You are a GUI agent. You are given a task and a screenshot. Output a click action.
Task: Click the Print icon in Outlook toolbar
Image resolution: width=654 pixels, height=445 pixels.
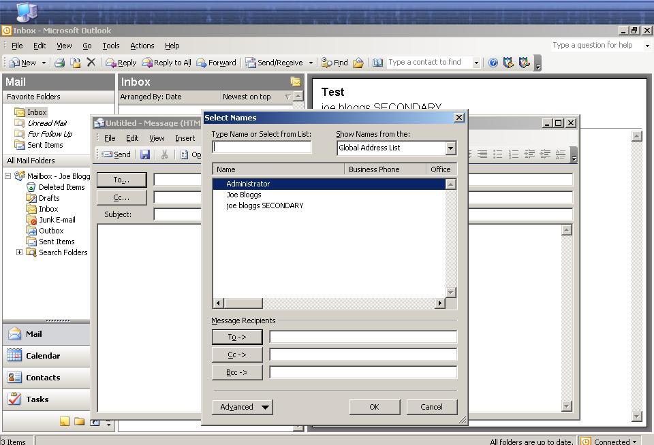tap(60, 63)
